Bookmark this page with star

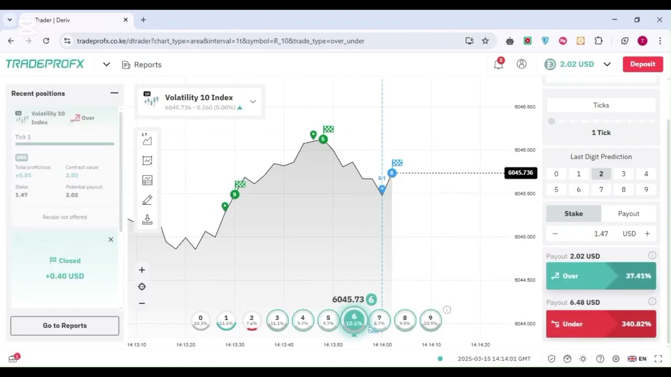pyautogui.click(x=485, y=41)
